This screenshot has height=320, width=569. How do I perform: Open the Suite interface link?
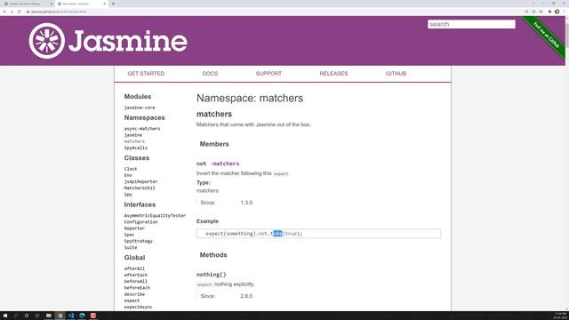point(131,247)
